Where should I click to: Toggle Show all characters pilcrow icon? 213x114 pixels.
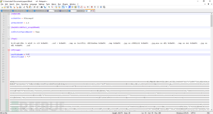[x=66, y=7]
